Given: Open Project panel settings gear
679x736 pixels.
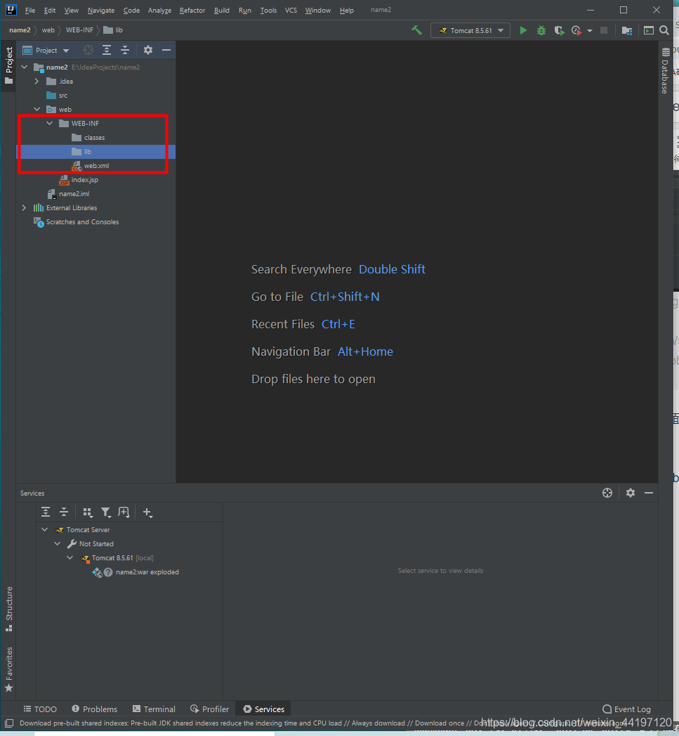Looking at the screenshot, I should [147, 50].
